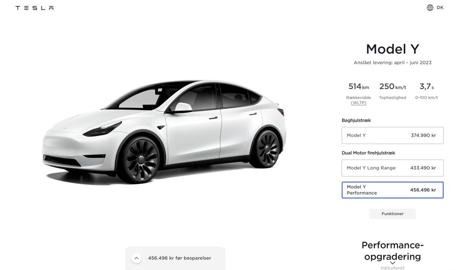459x270 pixels.
Task: Click the Dual Motor firehjulstræk section label
Action: point(368,153)
